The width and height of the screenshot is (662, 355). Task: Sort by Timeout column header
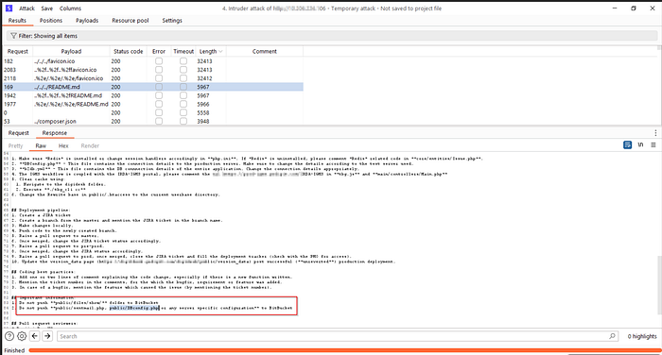point(183,51)
